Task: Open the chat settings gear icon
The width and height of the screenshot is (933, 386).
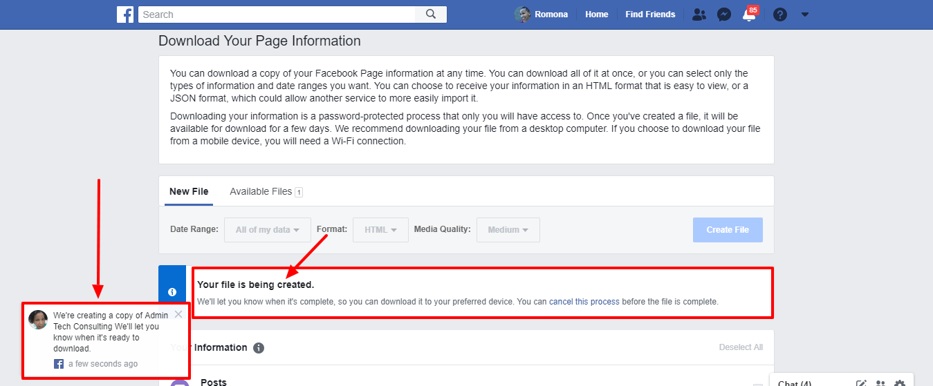Action: click(900, 383)
